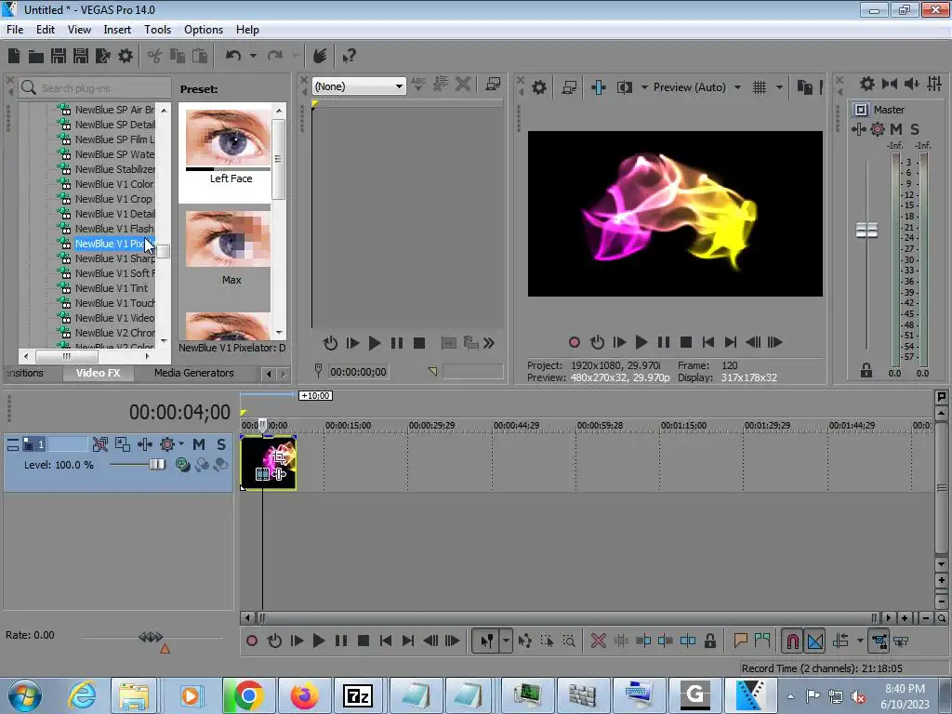The height and width of the screenshot is (714, 952).
Task: Play the timeline from transport bar
Action: 318,641
